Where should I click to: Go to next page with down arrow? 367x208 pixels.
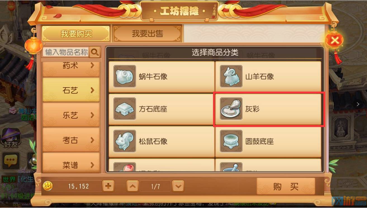[178, 186]
